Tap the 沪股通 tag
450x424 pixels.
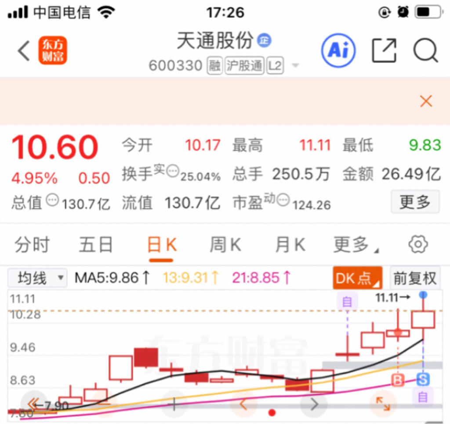pyautogui.click(x=244, y=66)
